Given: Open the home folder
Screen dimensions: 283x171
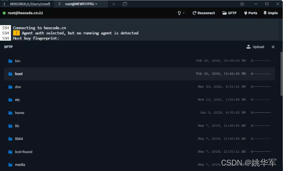Looking at the screenshot, I should coord(139,113).
